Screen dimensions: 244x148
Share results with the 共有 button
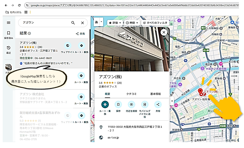tap(80, 34)
